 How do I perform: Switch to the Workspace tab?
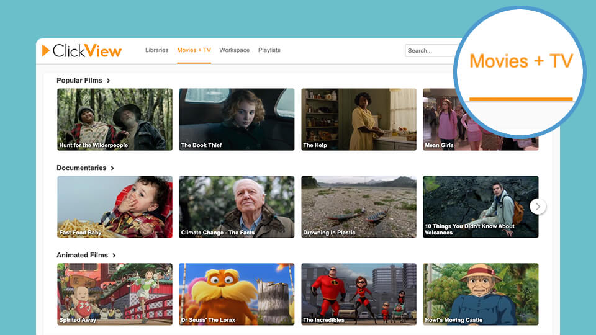point(235,50)
